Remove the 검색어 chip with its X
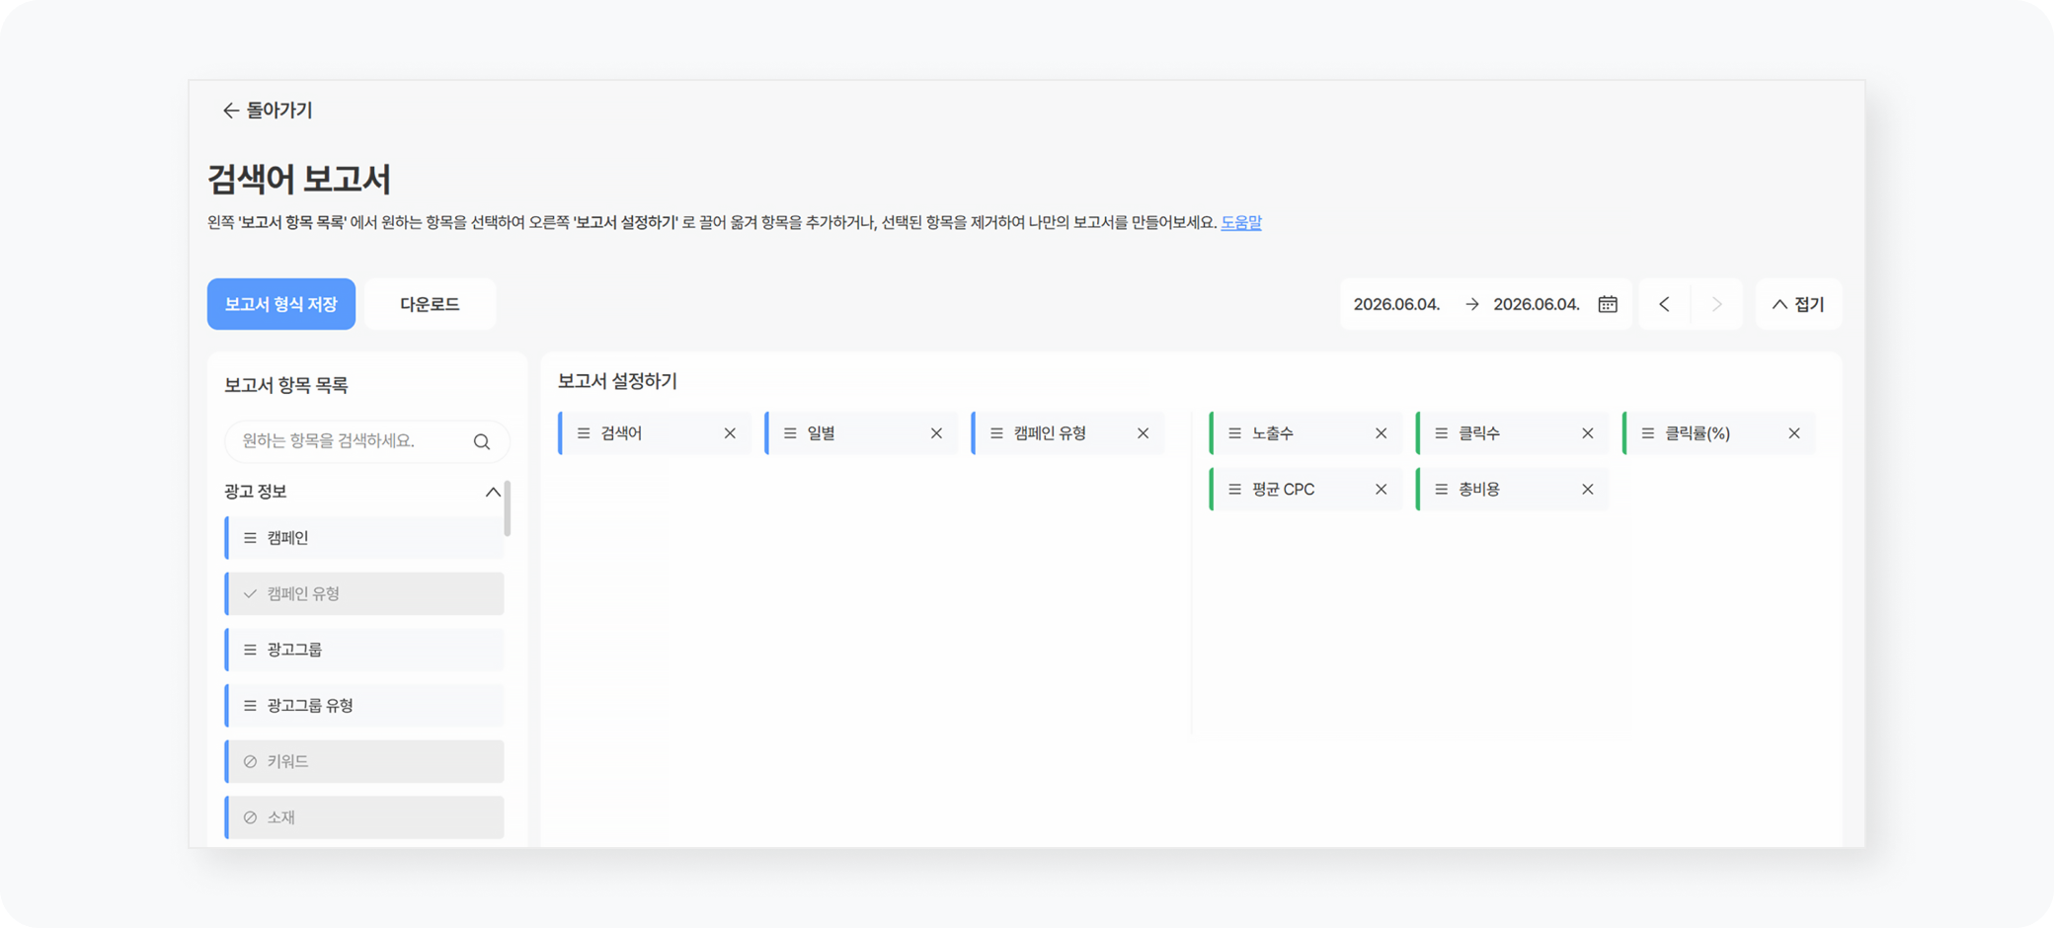Image resolution: width=2054 pixels, height=928 pixels. (730, 433)
